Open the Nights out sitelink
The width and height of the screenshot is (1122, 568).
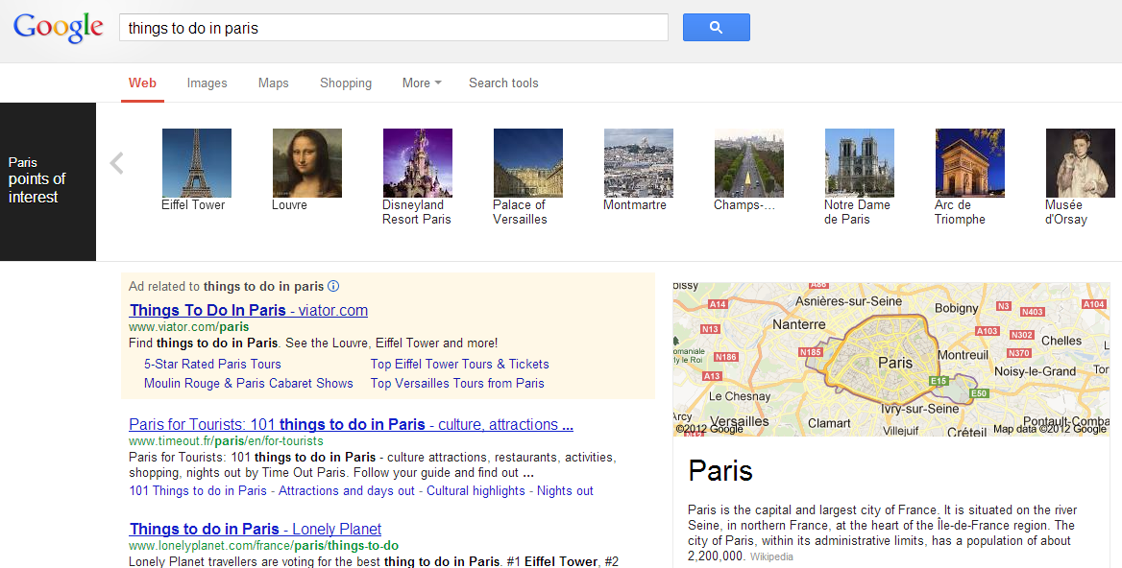[565, 491]
